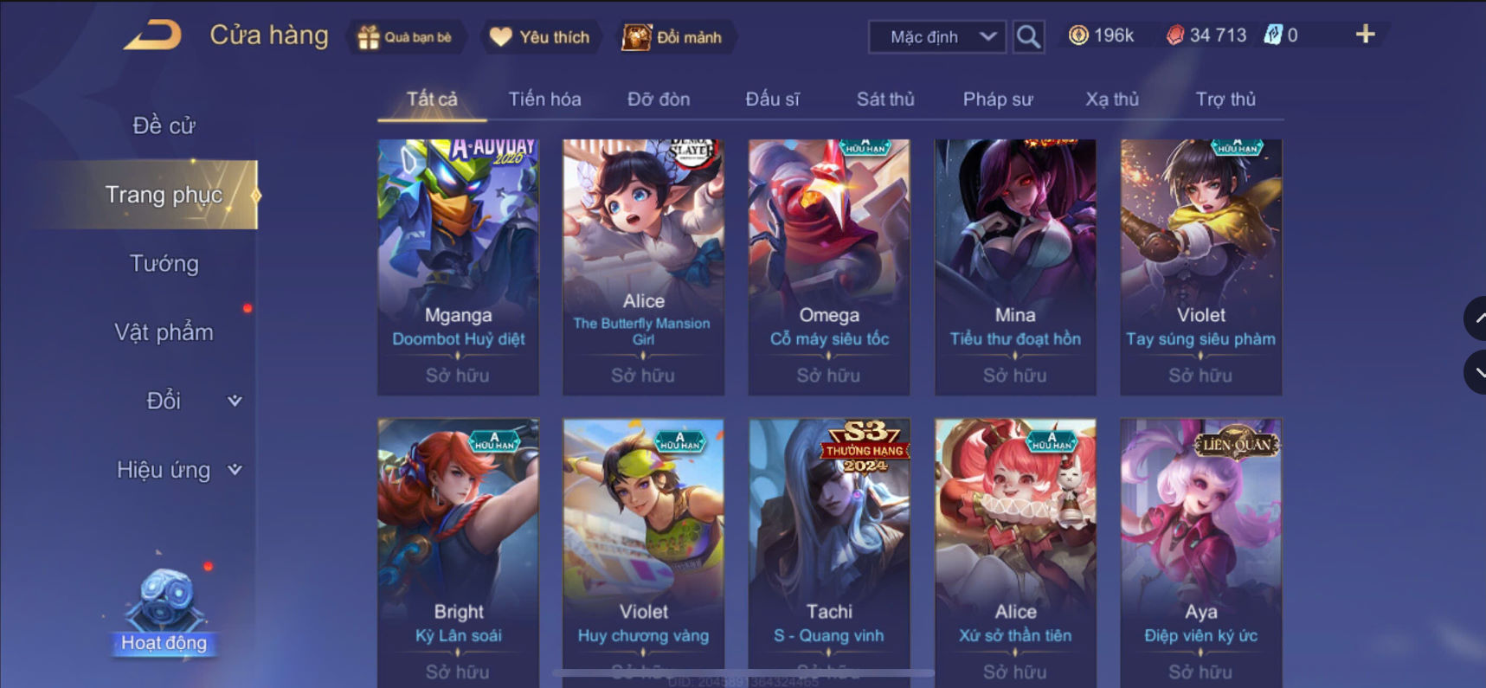Select the Aya Điệp viên ký ức skin
The height and width of the screenshot is (688, 1486).
point(1200,552)
